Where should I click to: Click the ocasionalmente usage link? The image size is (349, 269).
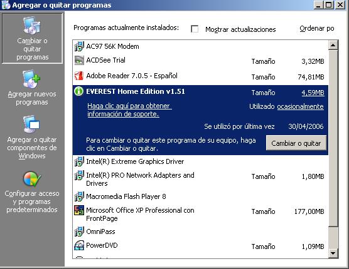pyautogui.click(x=300, y=106)
